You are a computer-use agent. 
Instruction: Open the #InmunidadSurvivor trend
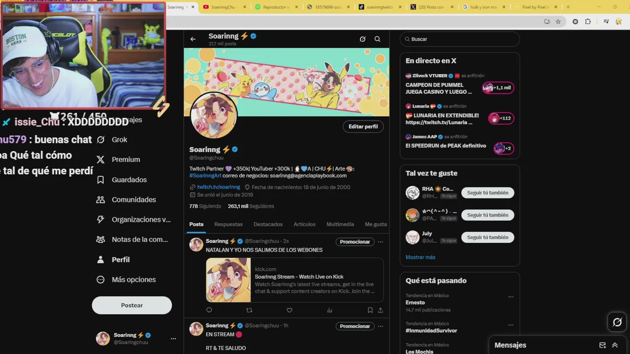pos(431,331)
